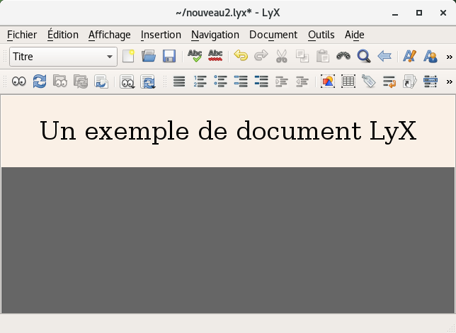Open the Affichage menu
The height and width of the screenshot is (333, 456).
click(x=109, y=35)
